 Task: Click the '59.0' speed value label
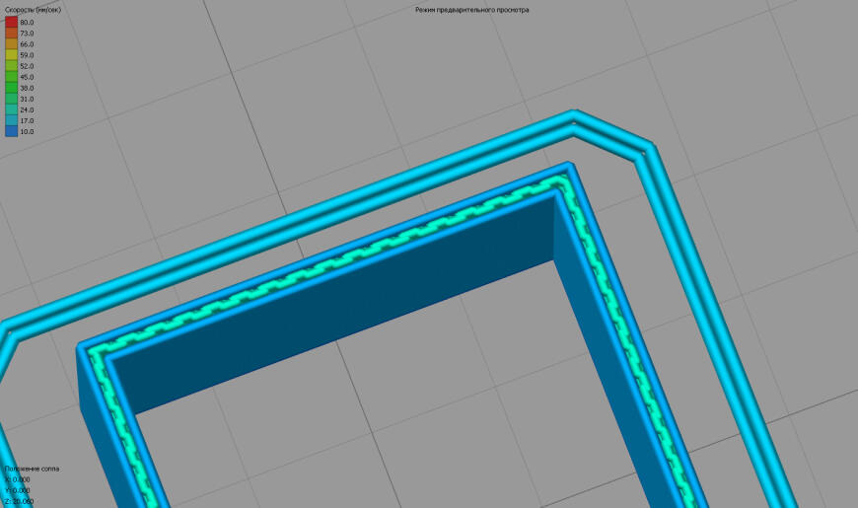(x=27, y=55)
